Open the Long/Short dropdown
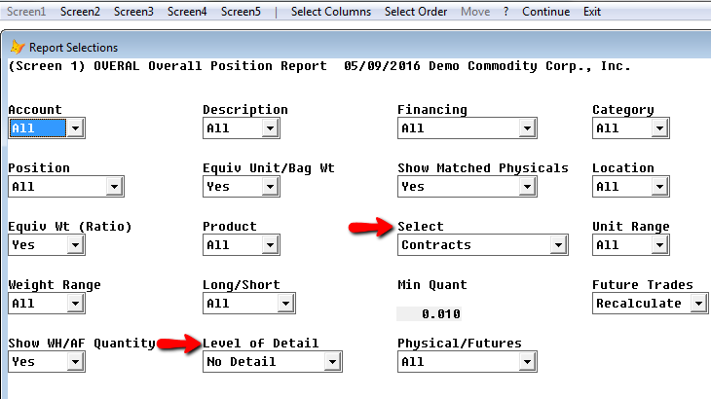 (x=285, y=304)
